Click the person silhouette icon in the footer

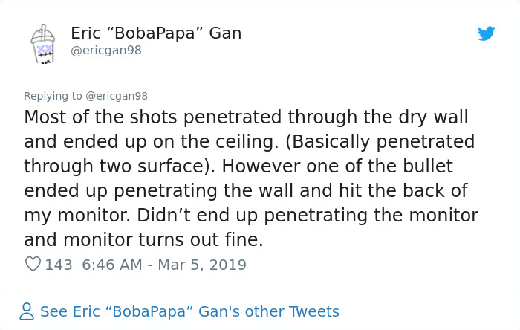tap(27, 311)
